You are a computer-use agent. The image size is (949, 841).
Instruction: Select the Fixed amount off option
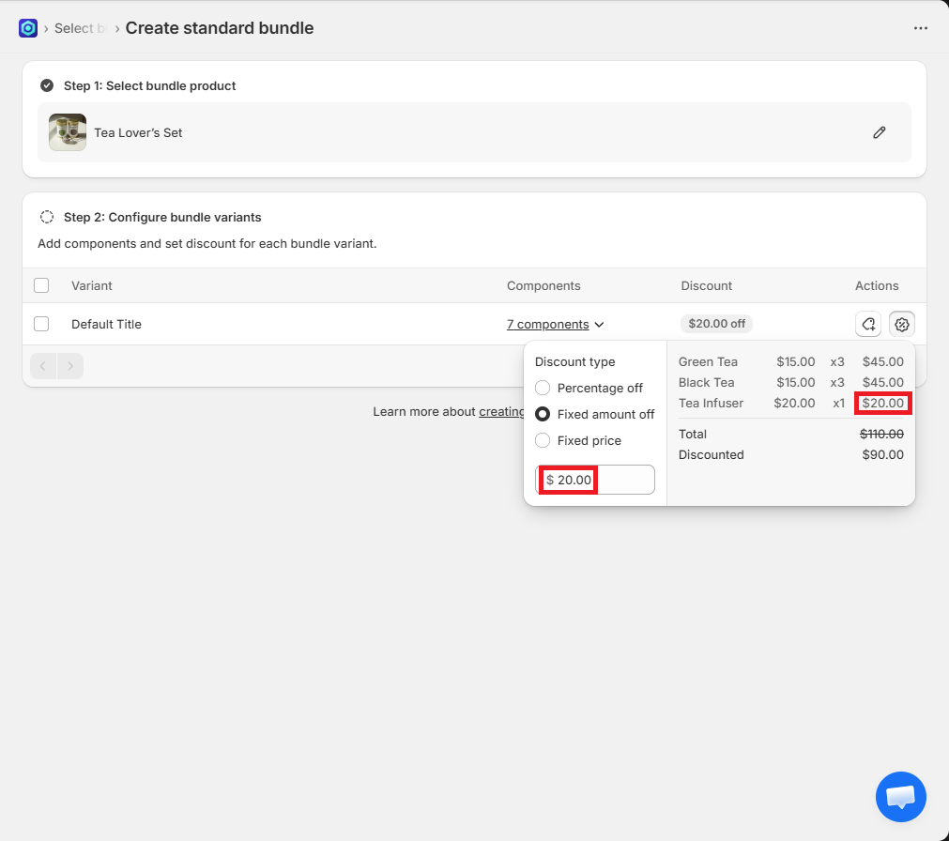tap(543, 414)
